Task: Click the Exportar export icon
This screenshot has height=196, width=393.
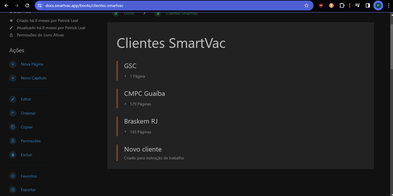Action: point(13,190)
